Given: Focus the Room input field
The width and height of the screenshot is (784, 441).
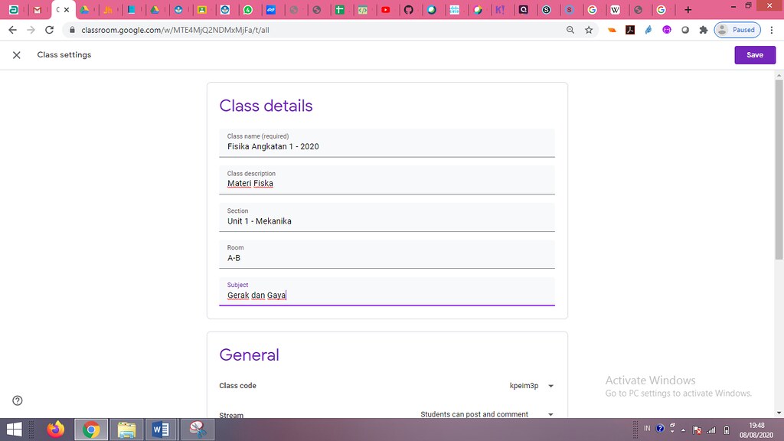Looking at the screenshot, I should click(387, 254).
